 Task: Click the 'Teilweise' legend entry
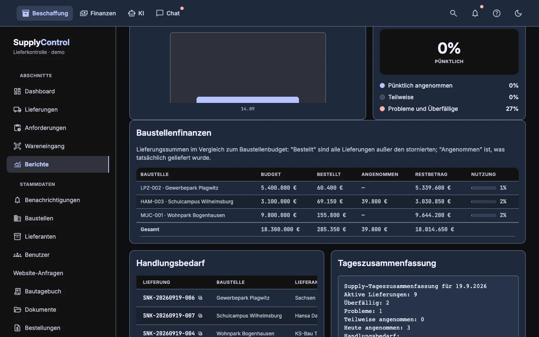click(449, 97)
